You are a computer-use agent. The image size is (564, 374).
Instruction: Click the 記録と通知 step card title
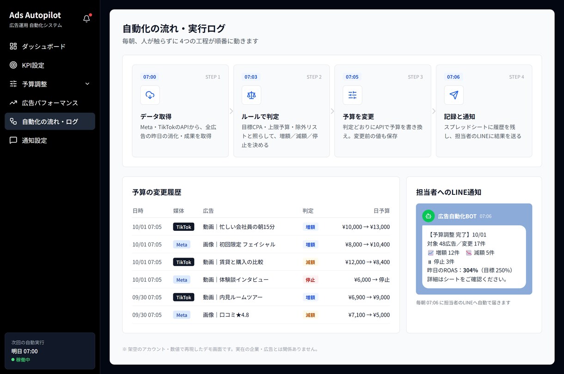[x=460, y=117]
